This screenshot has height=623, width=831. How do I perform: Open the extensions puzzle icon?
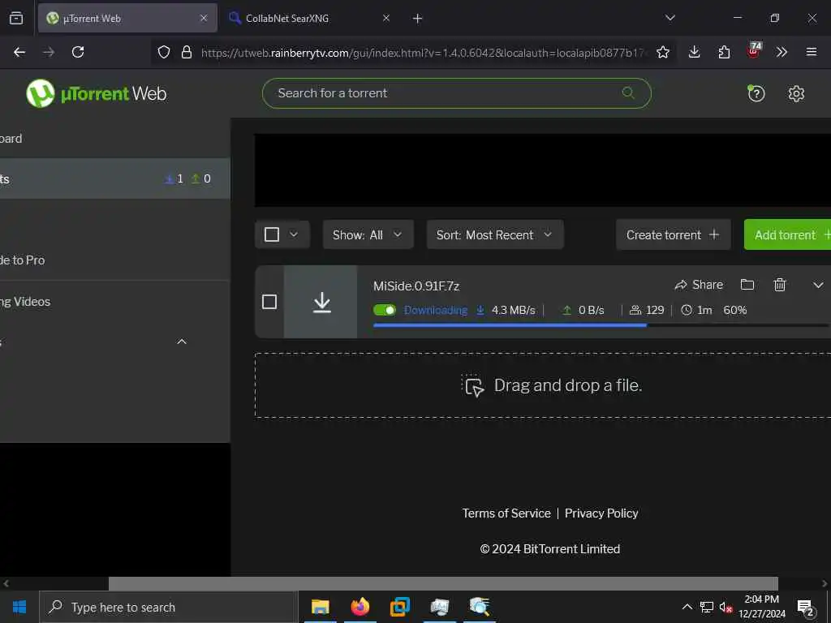coord(724,52)
